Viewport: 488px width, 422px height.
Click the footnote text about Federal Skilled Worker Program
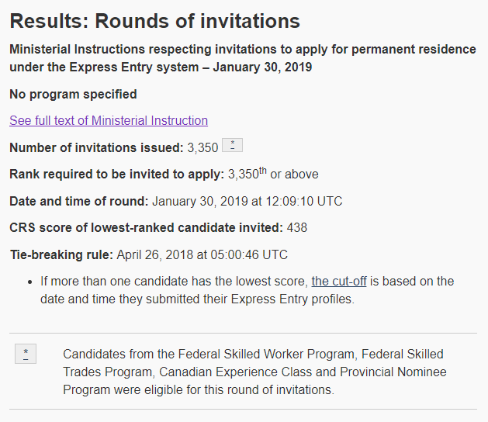tap(254, 372)
